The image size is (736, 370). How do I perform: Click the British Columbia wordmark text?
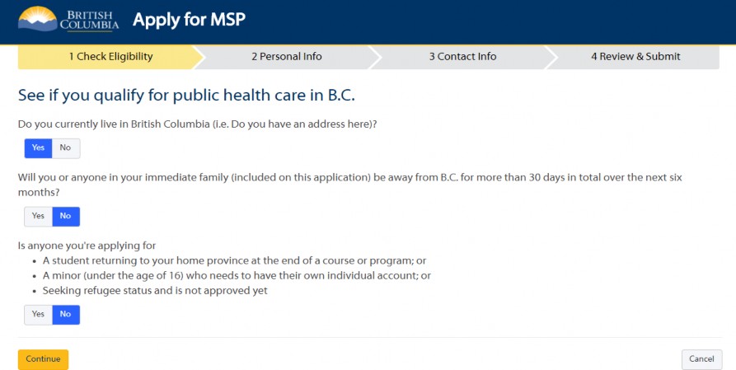89,20
